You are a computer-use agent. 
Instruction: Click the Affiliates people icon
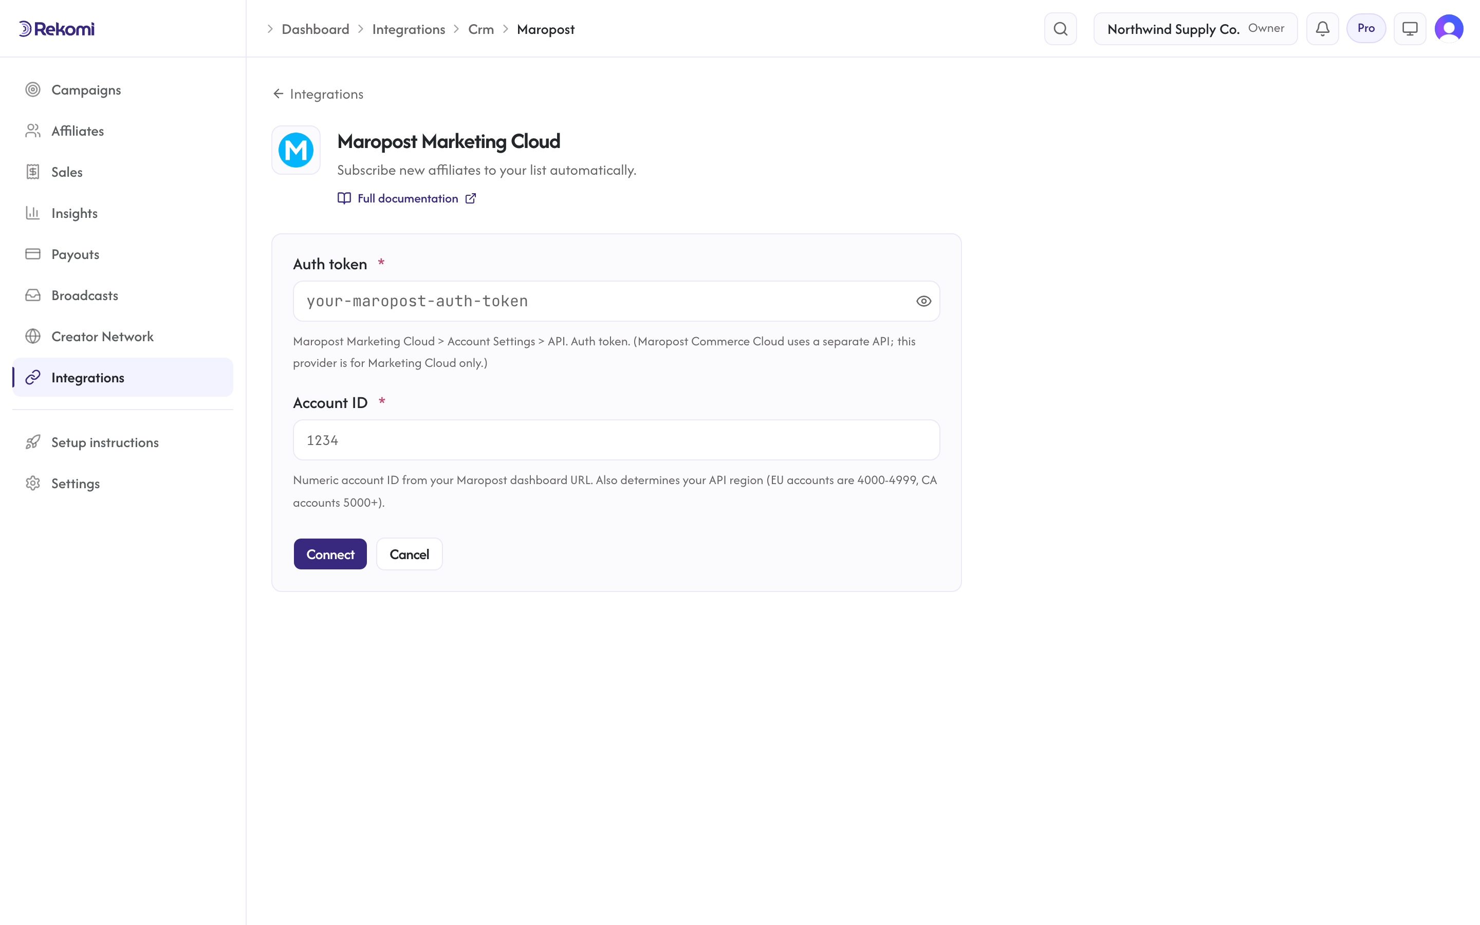[x=33, y=131]
